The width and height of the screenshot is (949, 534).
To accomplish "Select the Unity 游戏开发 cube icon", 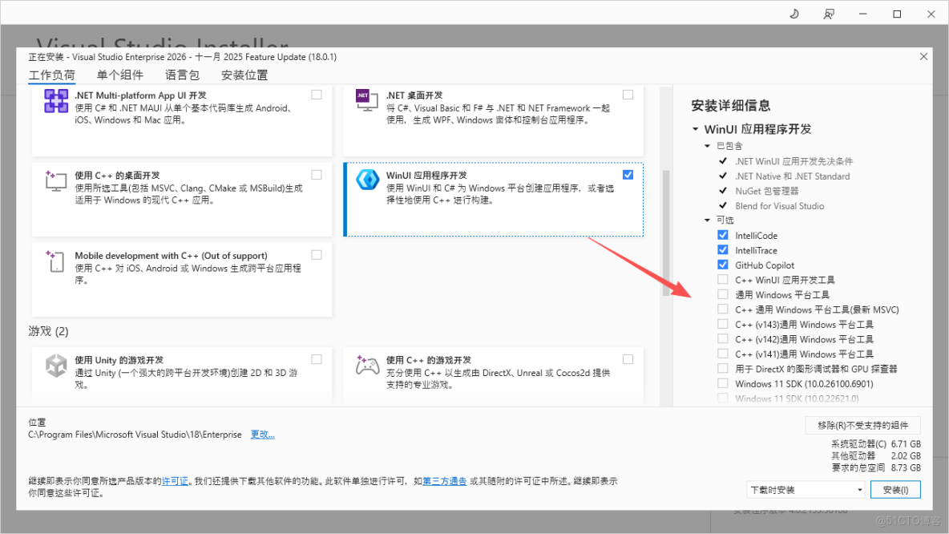I will (x=56, y=366).
